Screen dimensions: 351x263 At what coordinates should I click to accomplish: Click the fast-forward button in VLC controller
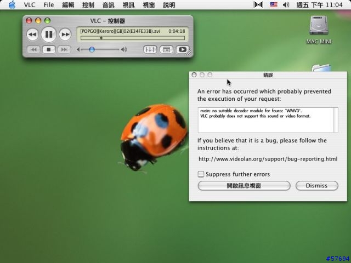pos(65,35)
